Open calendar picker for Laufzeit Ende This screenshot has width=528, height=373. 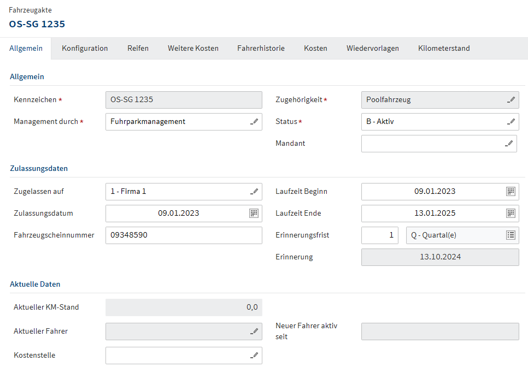pos(511,214)
